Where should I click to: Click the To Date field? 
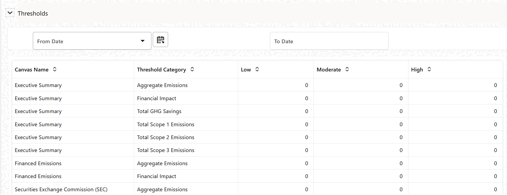(x=329, y=41)
